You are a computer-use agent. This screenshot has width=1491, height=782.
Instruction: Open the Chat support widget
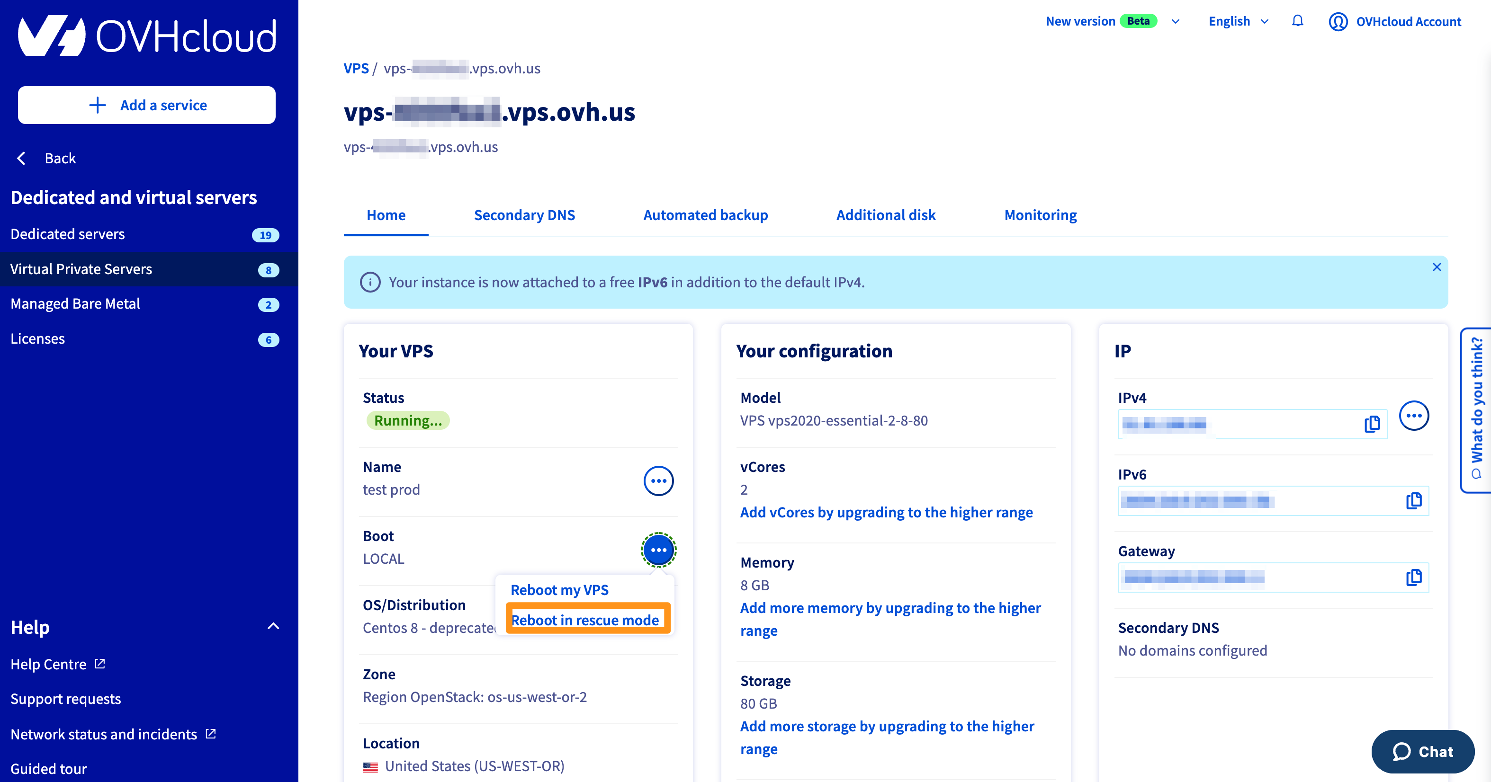coord(1422,751)
